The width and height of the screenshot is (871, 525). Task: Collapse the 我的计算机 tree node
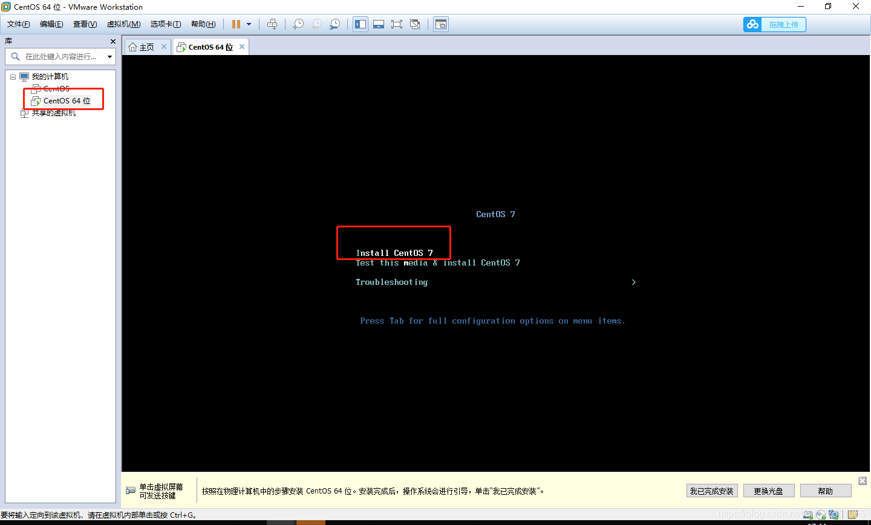13,77
